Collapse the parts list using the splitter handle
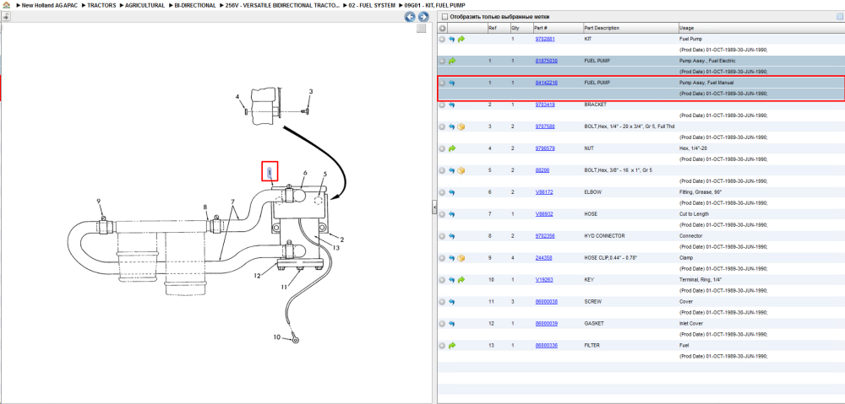 click(x=434, y=208)
